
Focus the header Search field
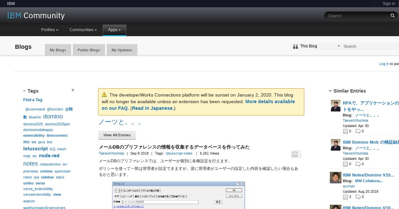pos(358,16)
